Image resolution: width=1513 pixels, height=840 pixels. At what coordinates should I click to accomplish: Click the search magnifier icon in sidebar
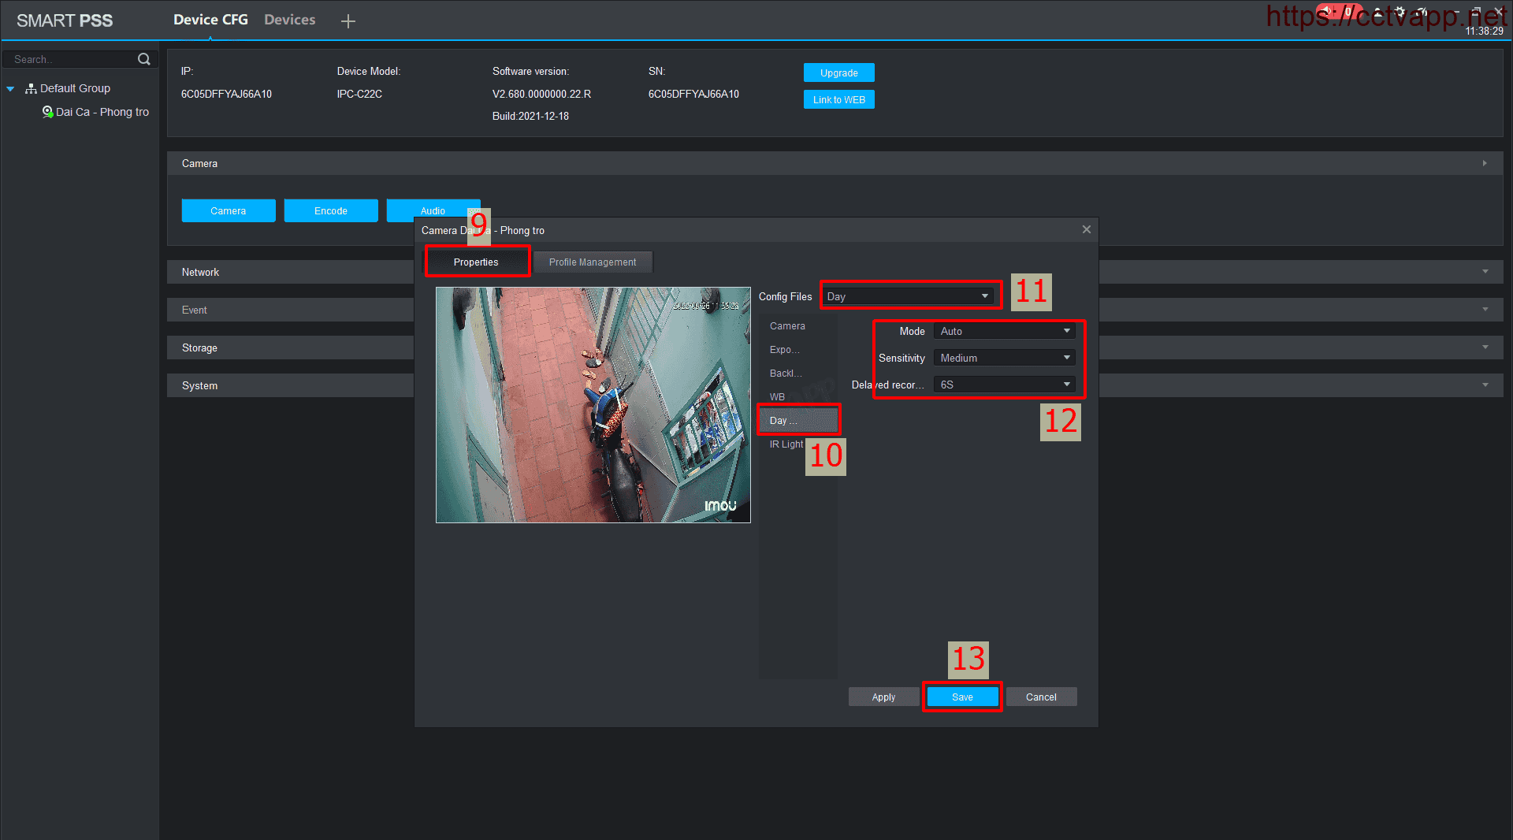143,59
